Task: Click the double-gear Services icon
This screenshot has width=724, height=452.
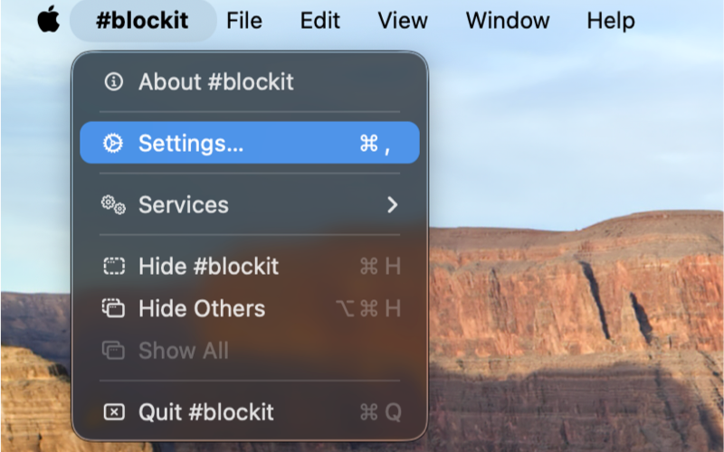Action: [x=114, y=205]
